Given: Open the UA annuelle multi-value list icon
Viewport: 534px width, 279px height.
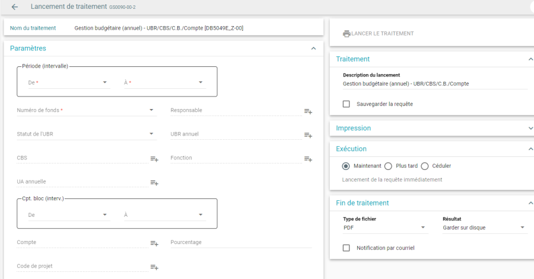Looking at the screenshot, I should 154,183.
